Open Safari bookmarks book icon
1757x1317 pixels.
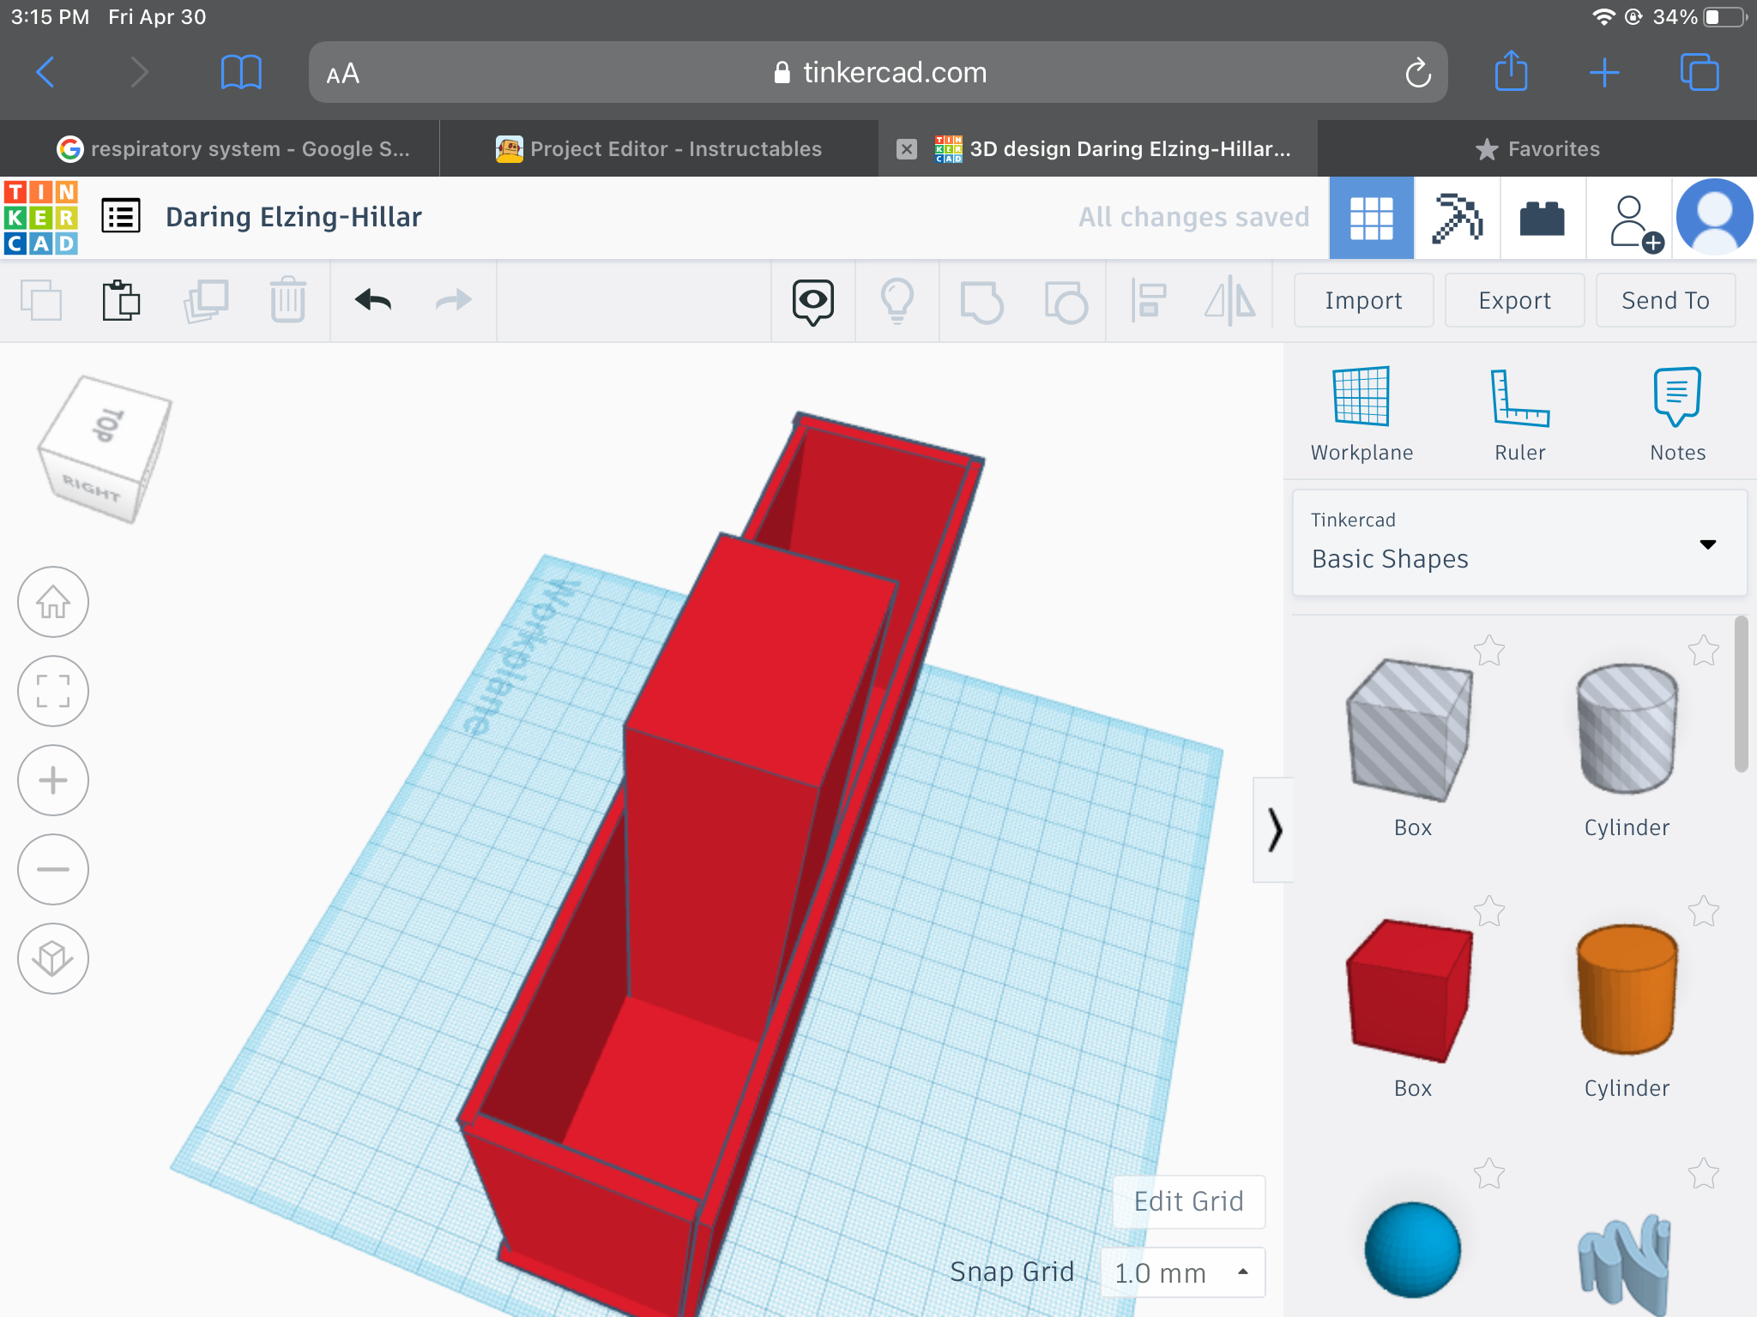[x=241, y=72]
